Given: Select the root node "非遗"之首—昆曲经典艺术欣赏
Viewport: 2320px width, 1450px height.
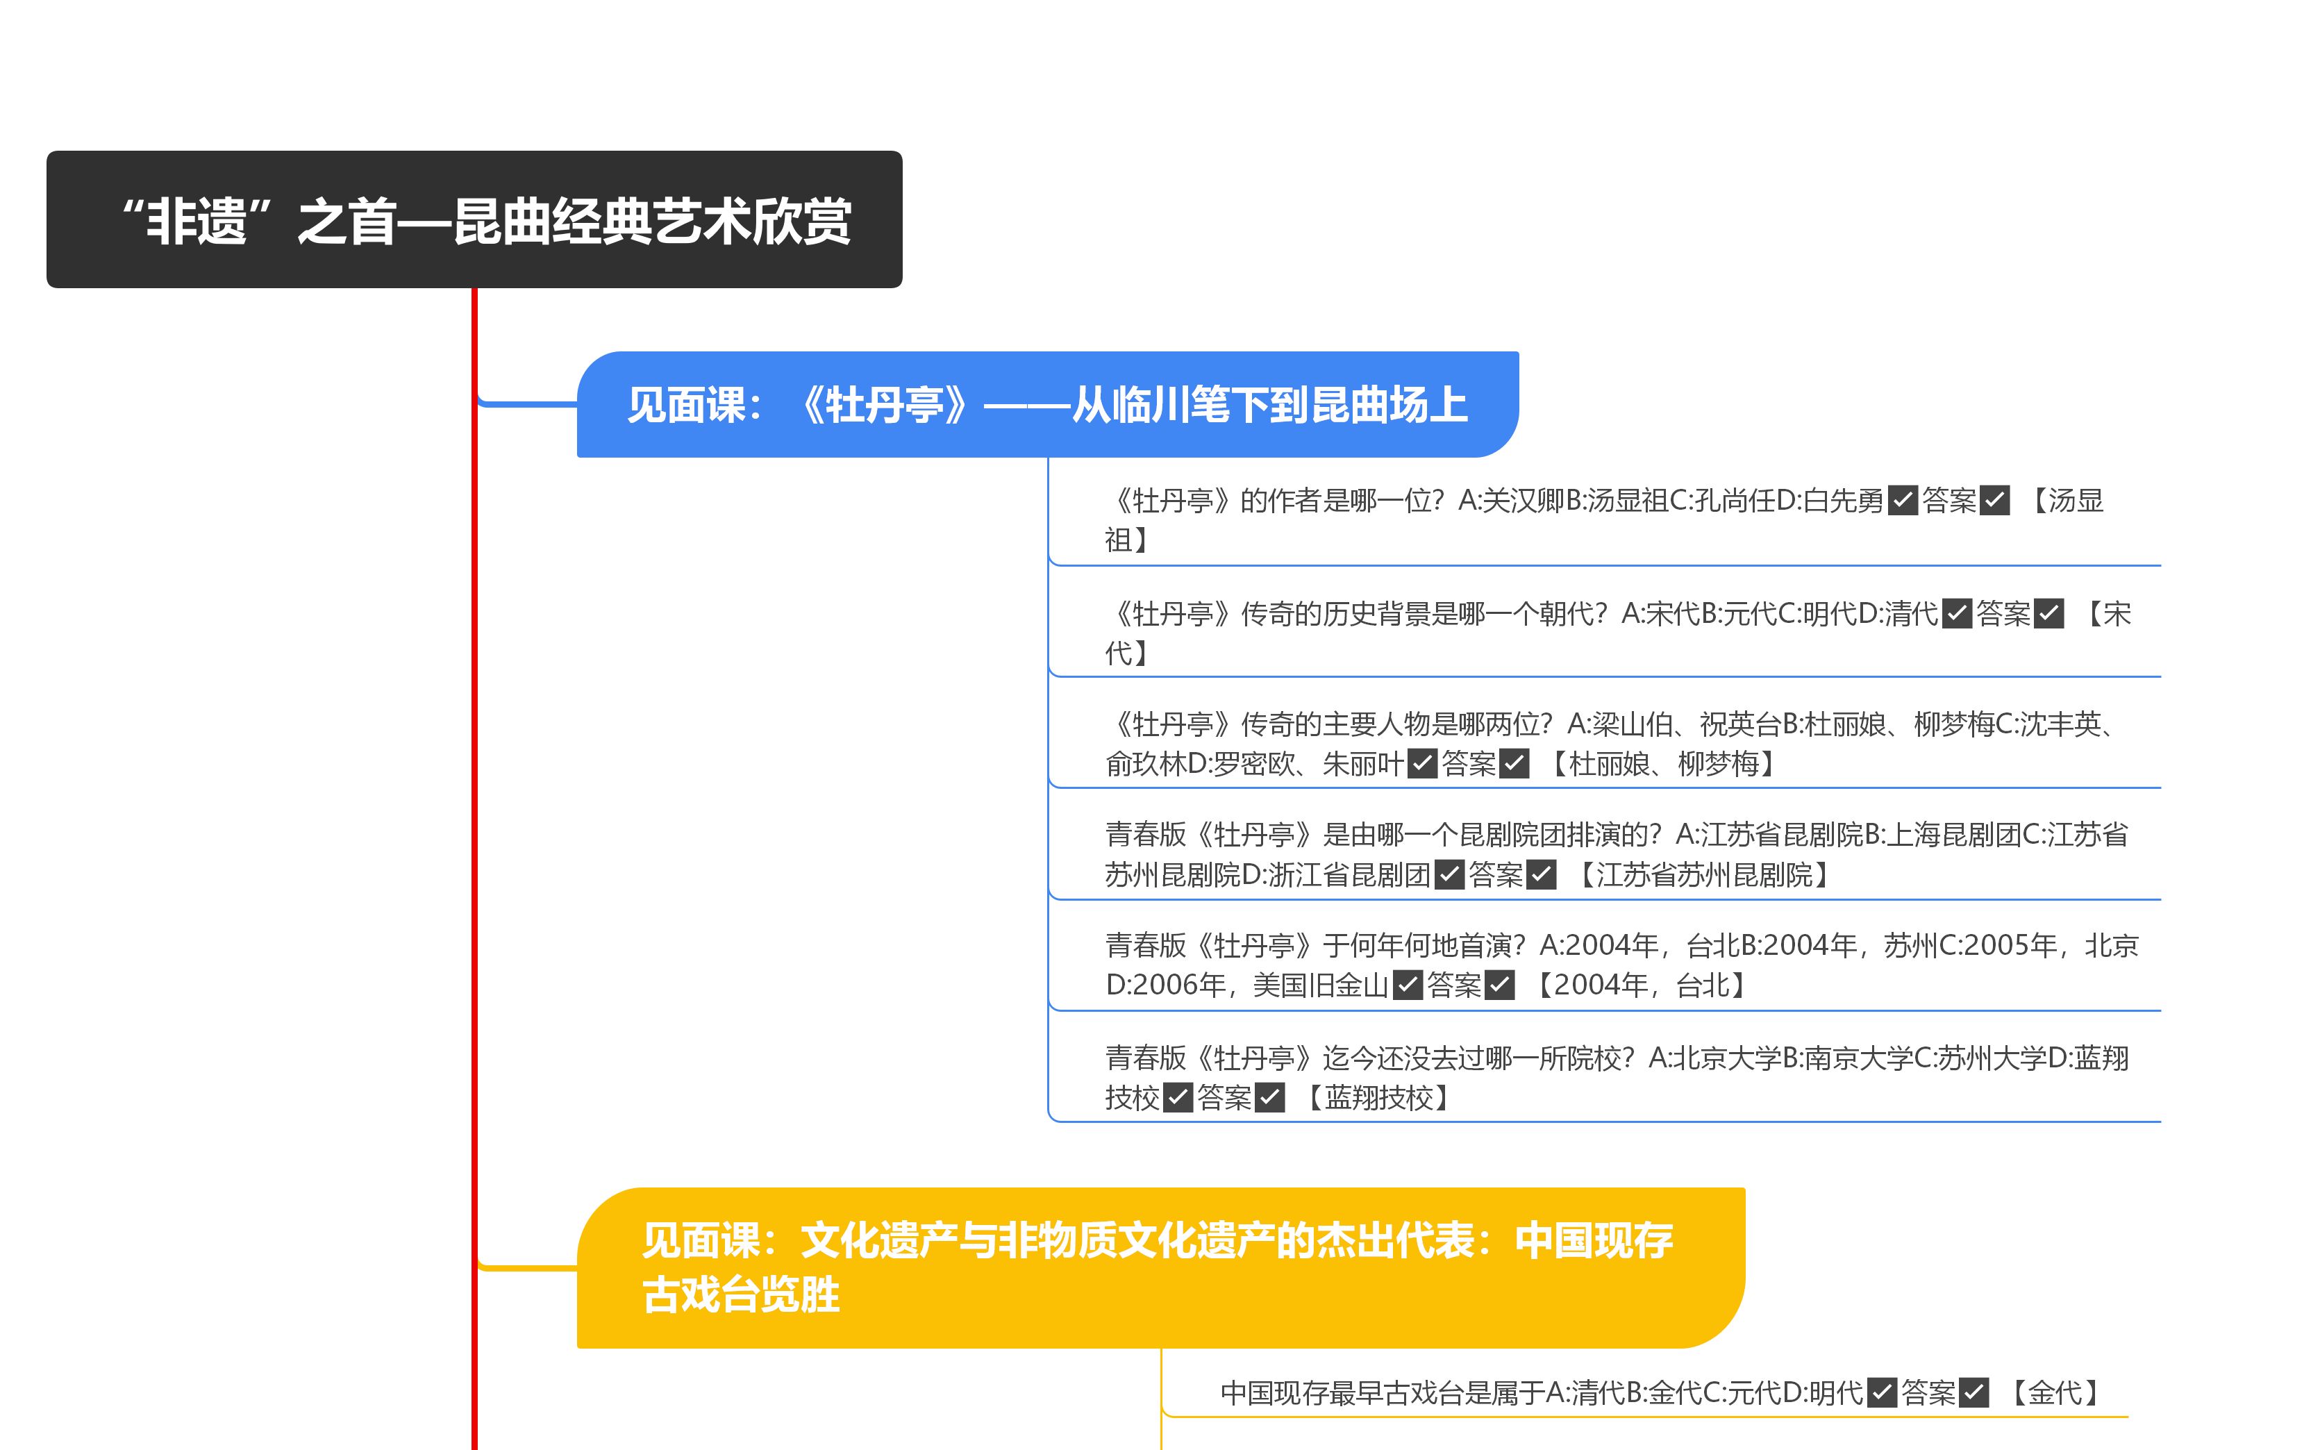Looking at the screenshot, I should tap(474, 219).
